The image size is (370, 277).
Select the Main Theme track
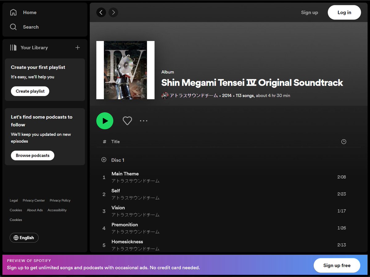(228, 177)
